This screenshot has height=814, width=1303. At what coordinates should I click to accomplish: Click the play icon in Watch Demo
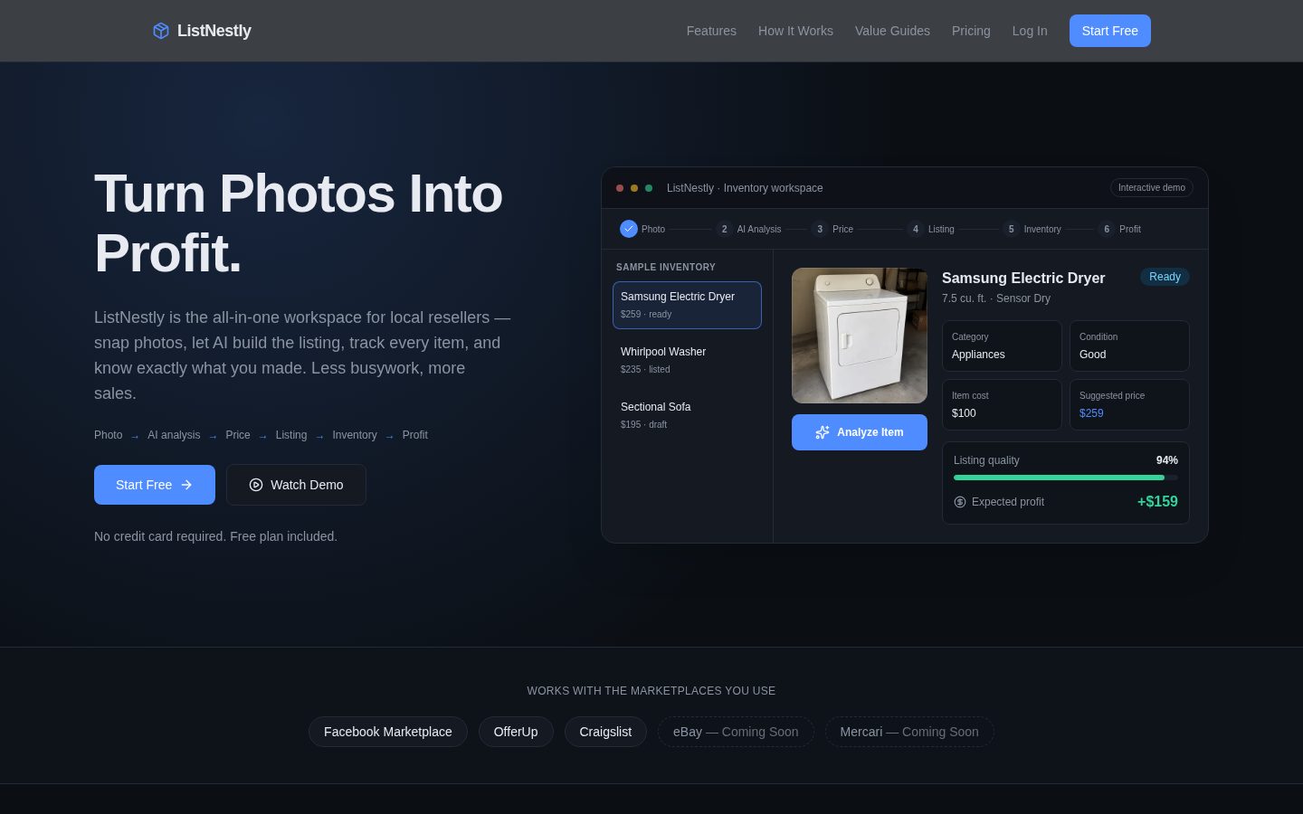point(256,485)
